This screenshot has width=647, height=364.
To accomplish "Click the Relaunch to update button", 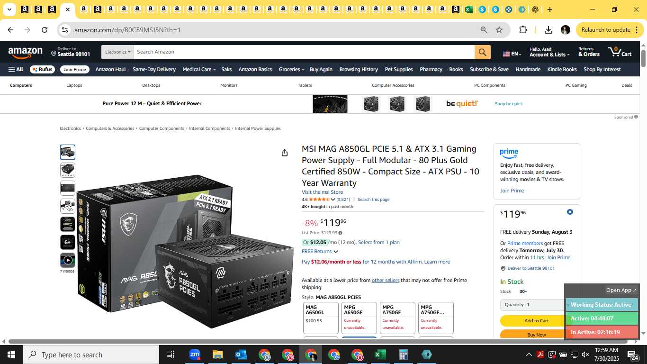I will [610, 30].
